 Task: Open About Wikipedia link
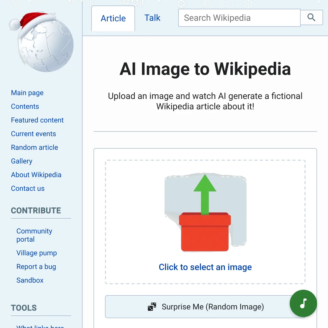[36, 175]
